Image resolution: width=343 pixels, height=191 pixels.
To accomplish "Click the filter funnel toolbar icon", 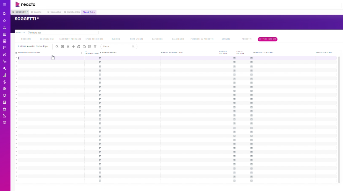I will [95, 46].
